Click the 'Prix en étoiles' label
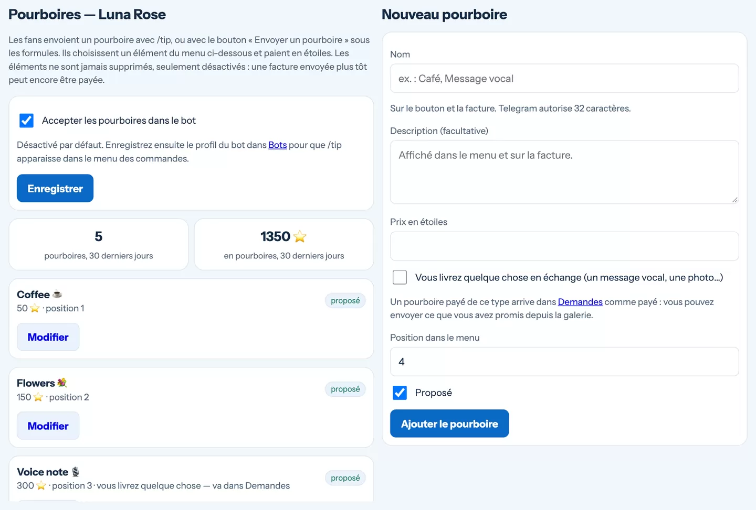The width and height of the screenshot is (756, 510). (x=419, y=222)
